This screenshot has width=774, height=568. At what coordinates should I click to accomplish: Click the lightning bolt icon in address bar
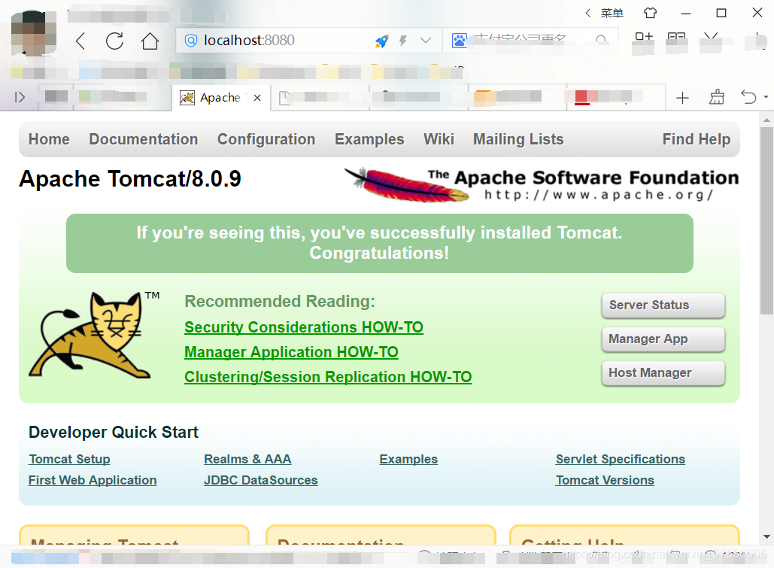[403, 41]
